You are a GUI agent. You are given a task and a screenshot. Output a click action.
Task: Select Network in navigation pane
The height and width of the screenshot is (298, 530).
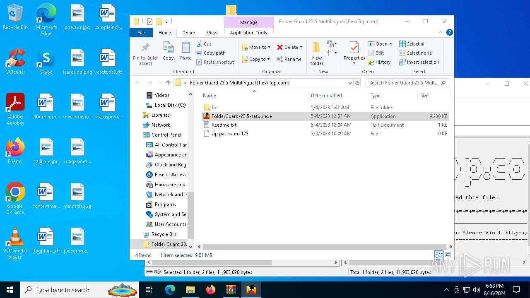(x=156, y=125)
